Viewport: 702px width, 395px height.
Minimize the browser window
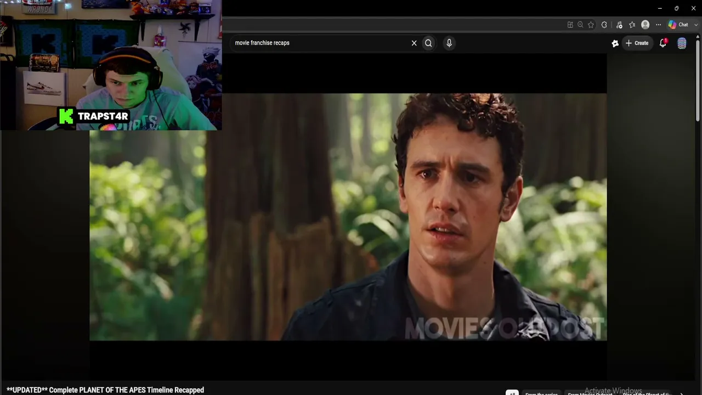(x=660, y=8)
